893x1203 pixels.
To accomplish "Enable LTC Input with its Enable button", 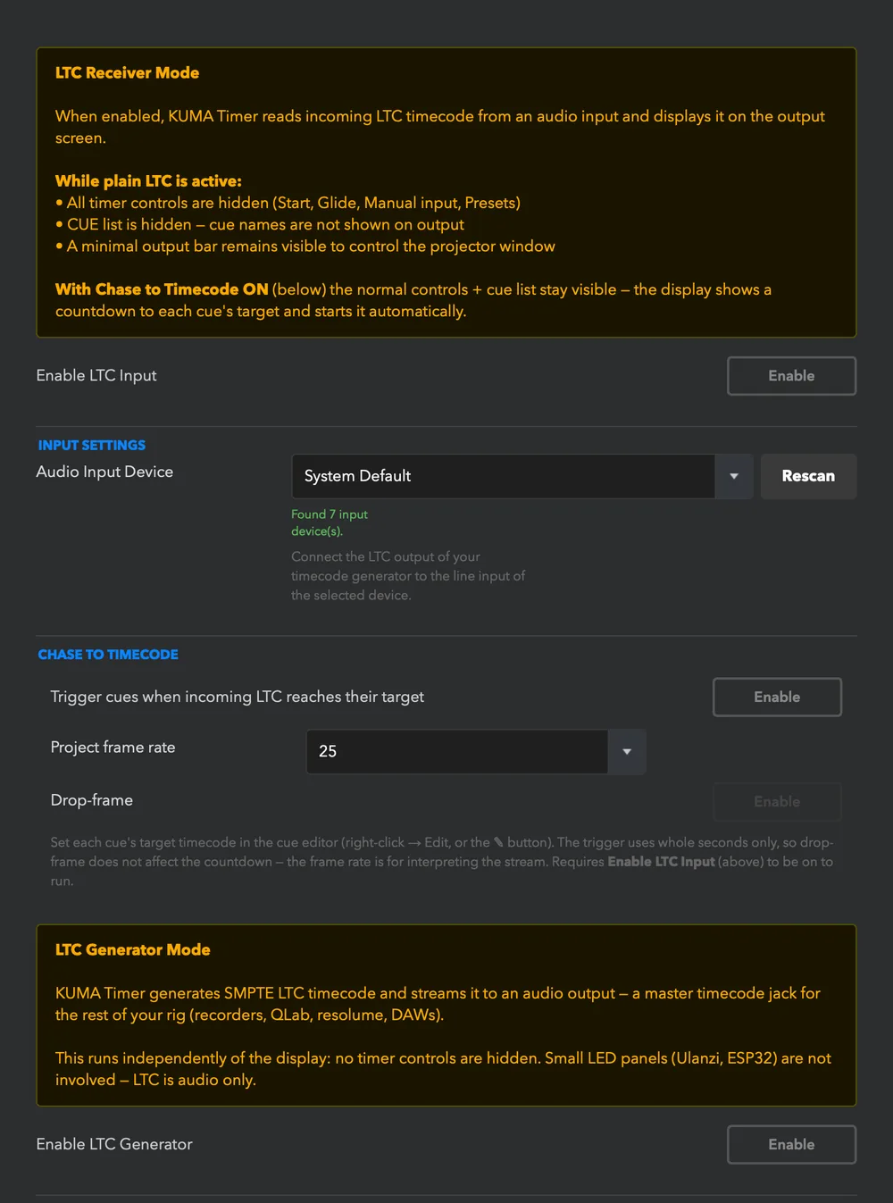I will click(x=791, y=376).
